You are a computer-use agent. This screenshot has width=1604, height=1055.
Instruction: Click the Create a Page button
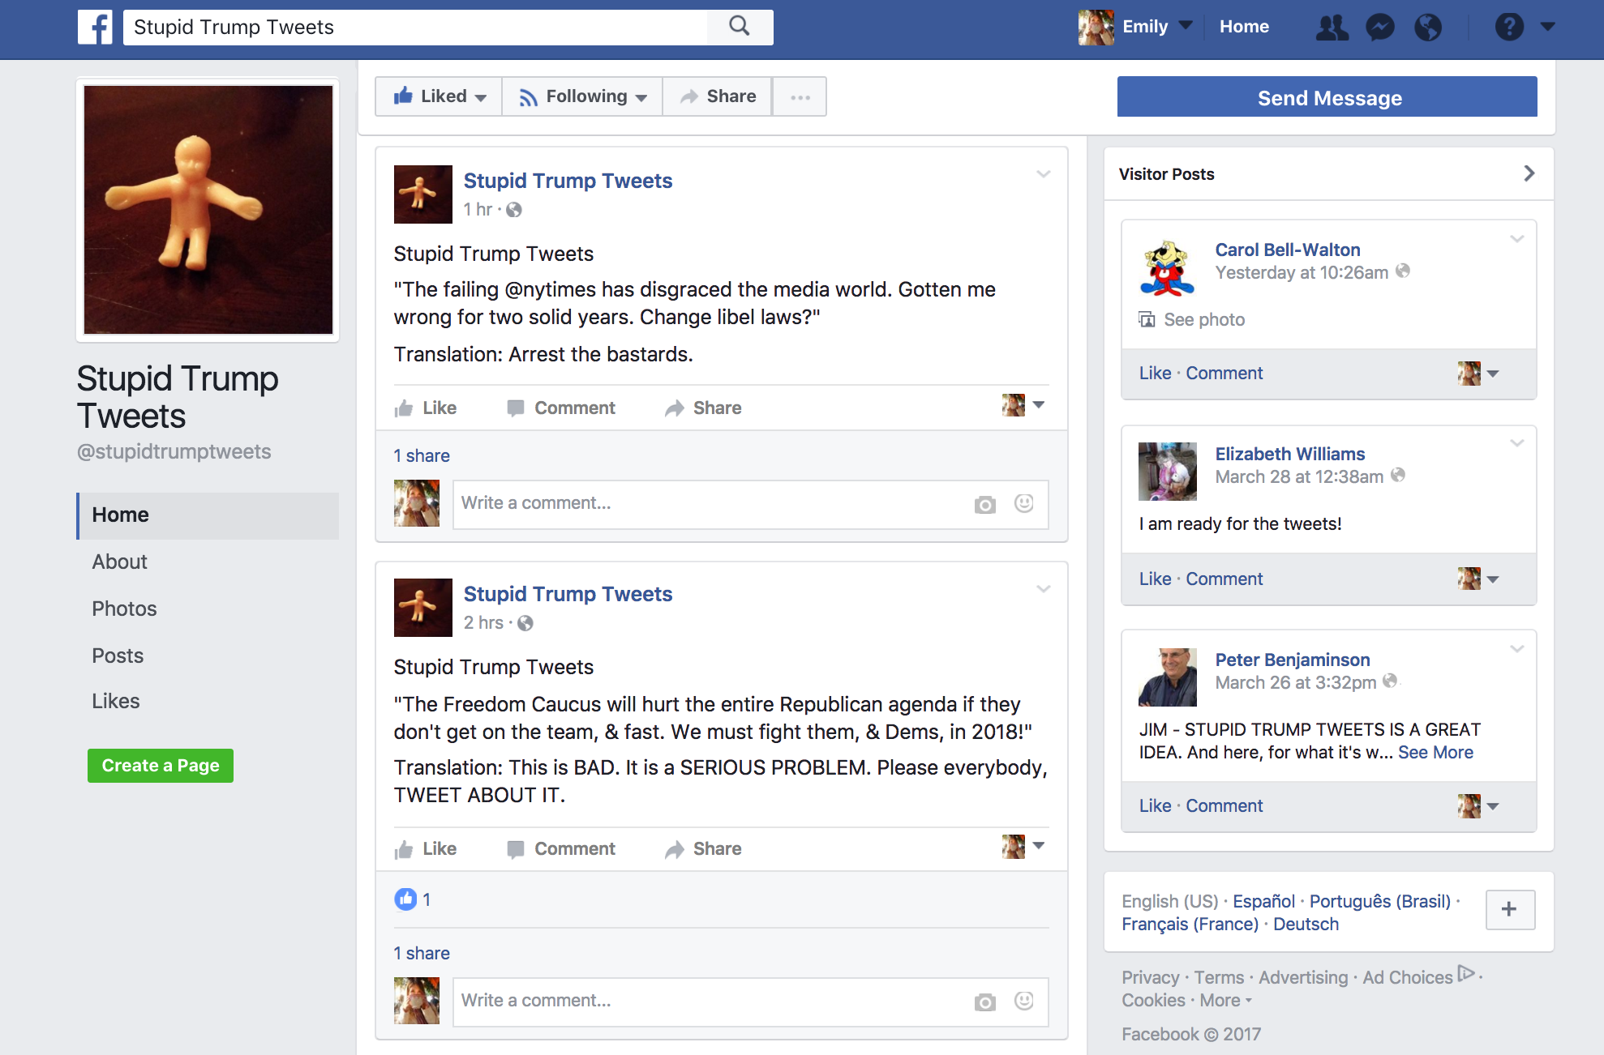(x=161, y=766)
